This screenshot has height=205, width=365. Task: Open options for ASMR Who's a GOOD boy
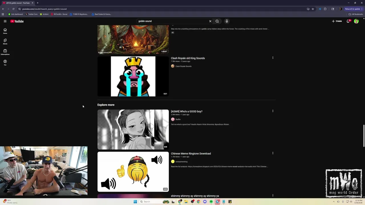pos(273,111)
